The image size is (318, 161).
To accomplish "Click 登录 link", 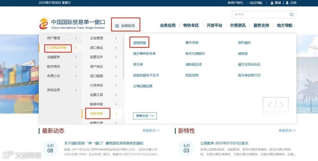I will coord(278,3).
